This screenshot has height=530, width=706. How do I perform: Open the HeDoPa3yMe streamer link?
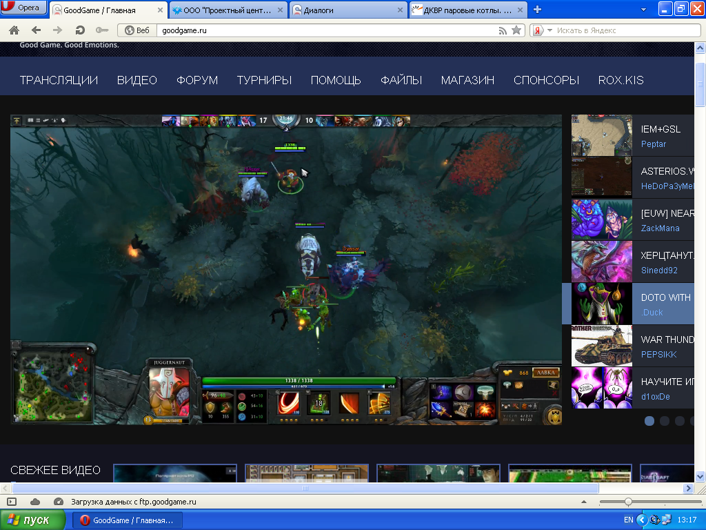(667, 186)
